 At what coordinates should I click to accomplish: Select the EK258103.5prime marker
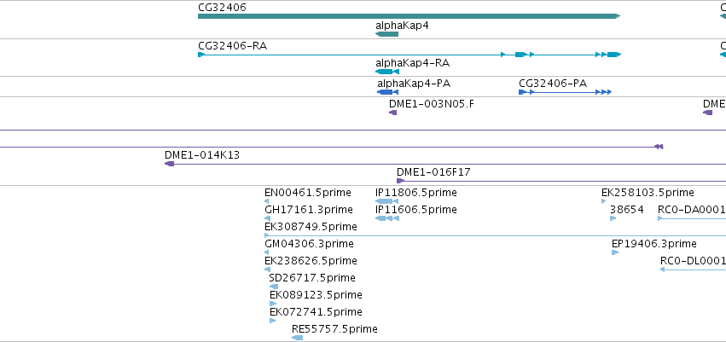[604, 201]
